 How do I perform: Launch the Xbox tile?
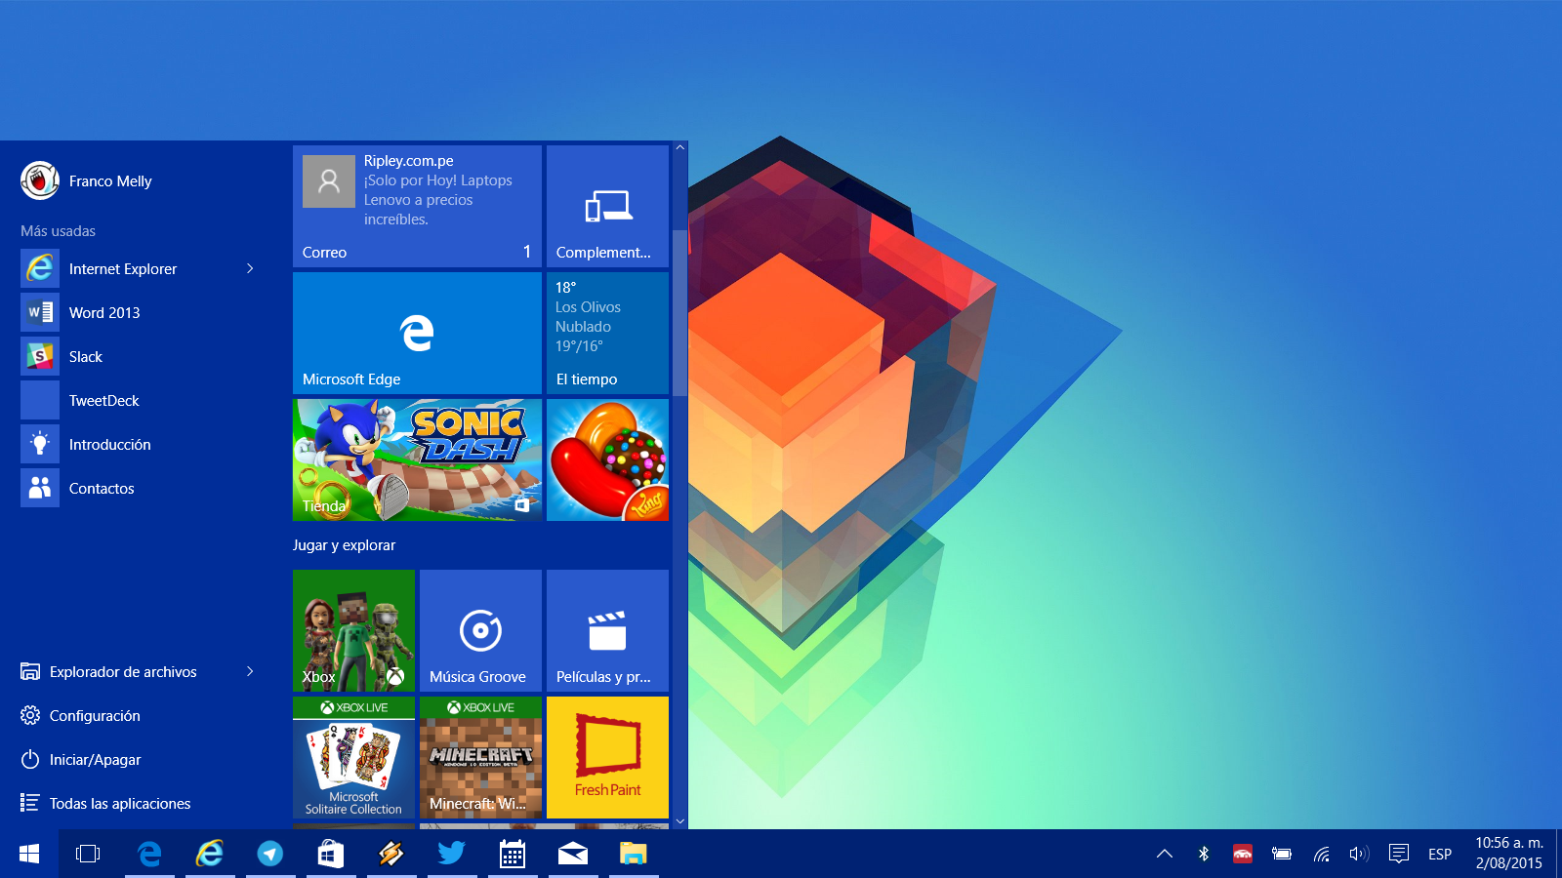pyautogui.click(x=353, y=630)
